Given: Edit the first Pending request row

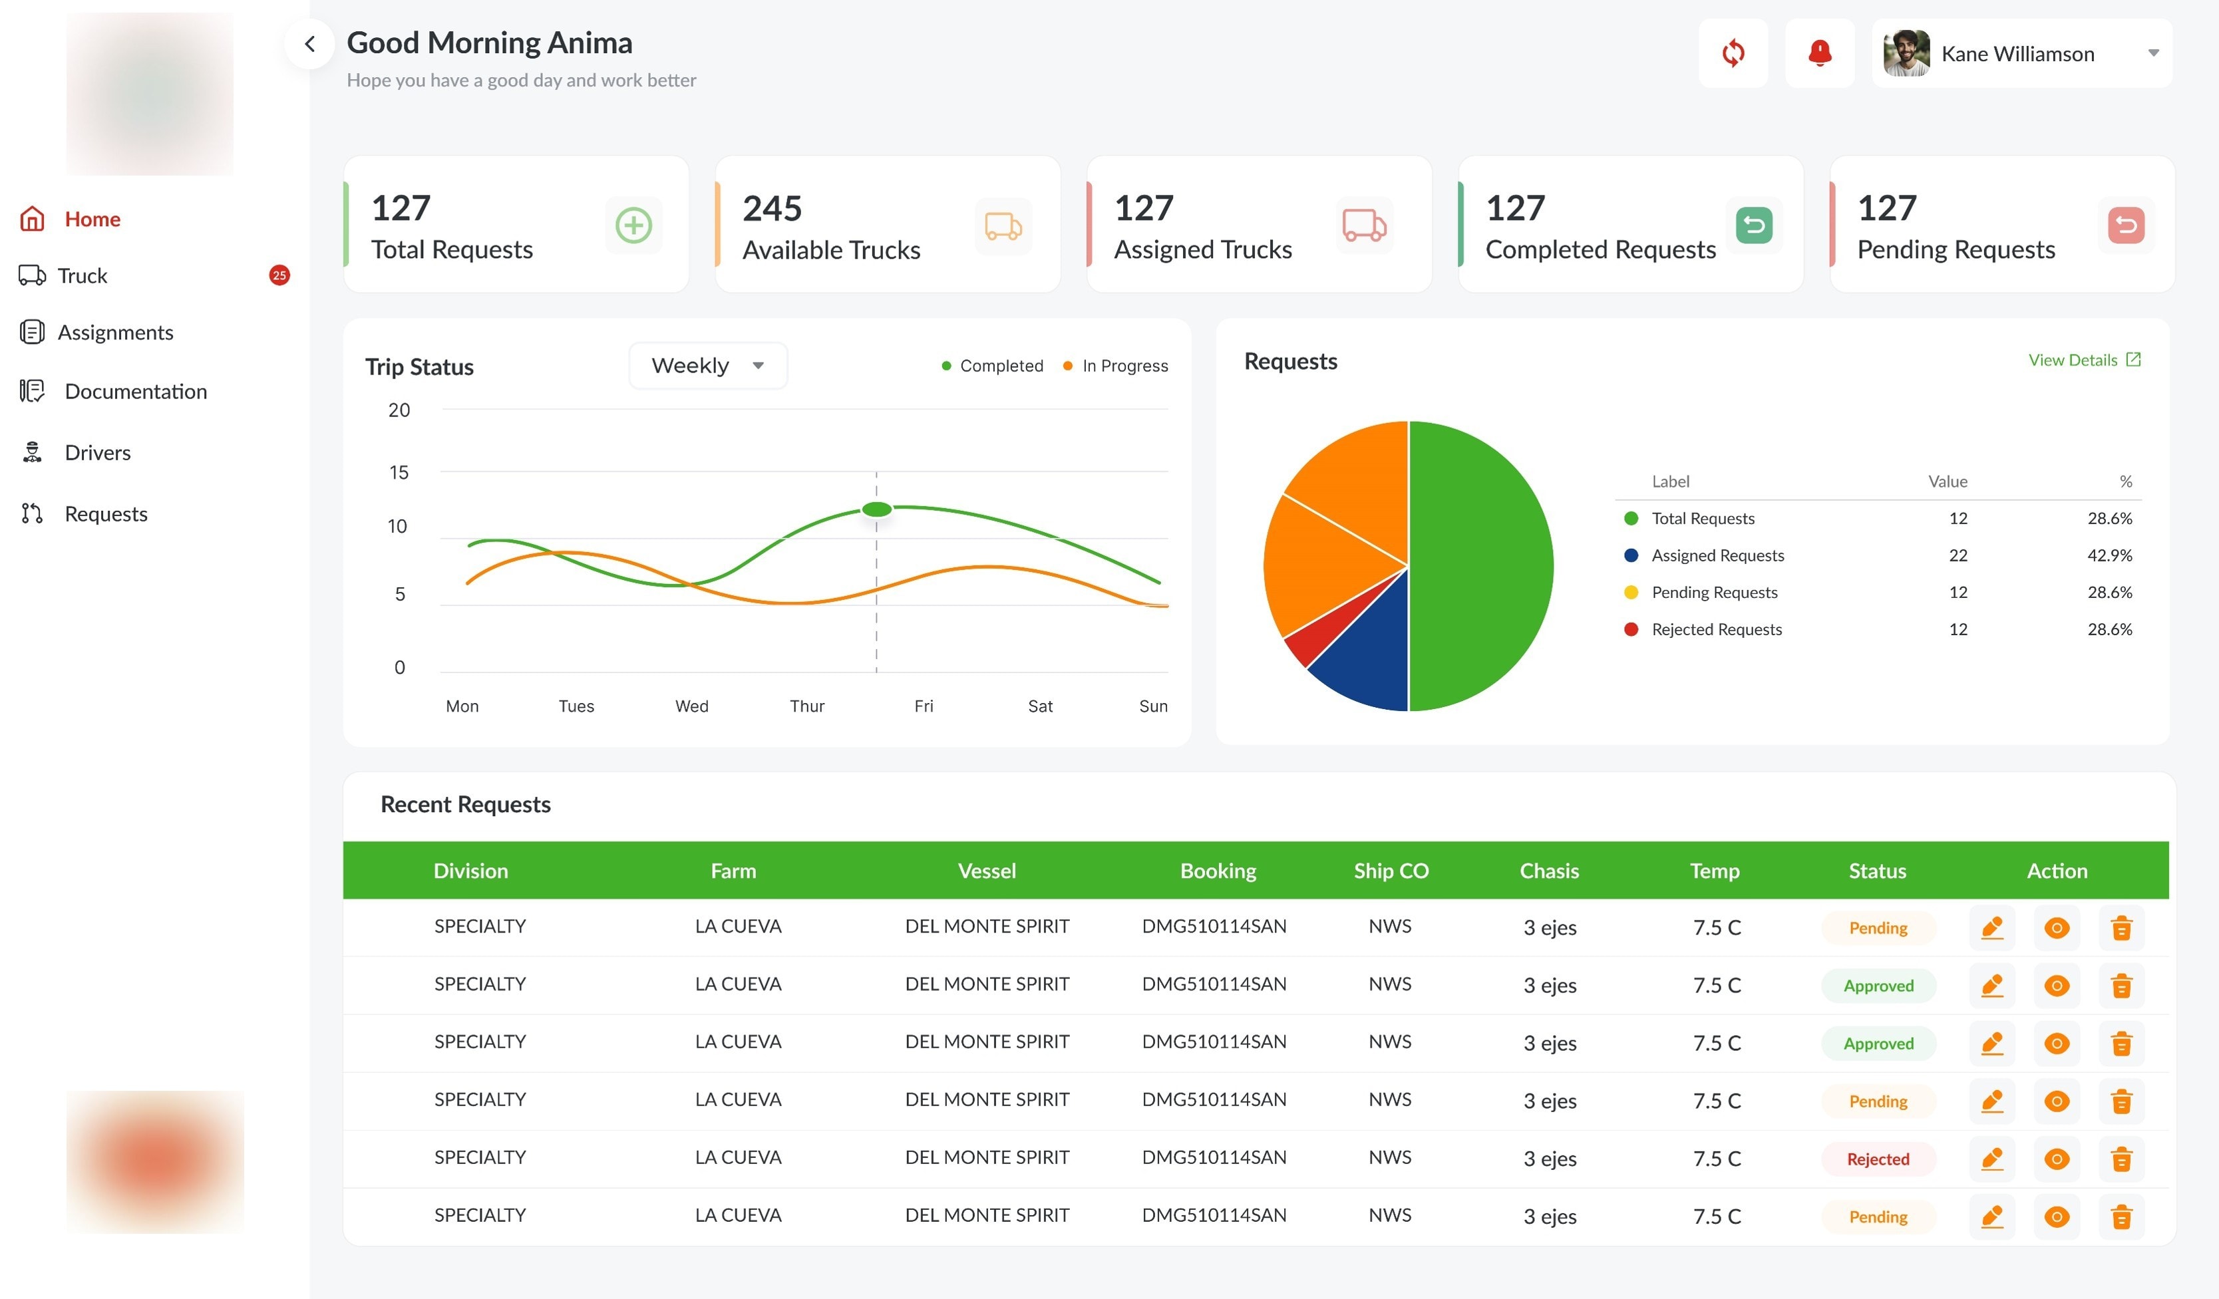Looking at the screenshot, I should pyautogui.click(x=1992, y=928).
